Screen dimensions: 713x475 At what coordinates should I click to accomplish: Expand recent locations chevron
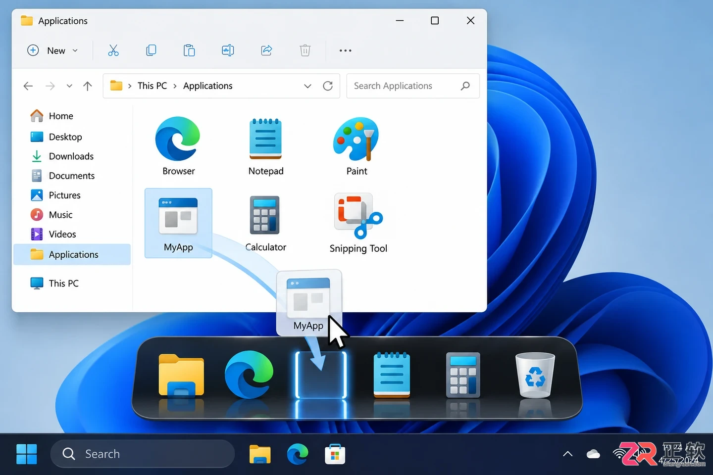[69, 86]
